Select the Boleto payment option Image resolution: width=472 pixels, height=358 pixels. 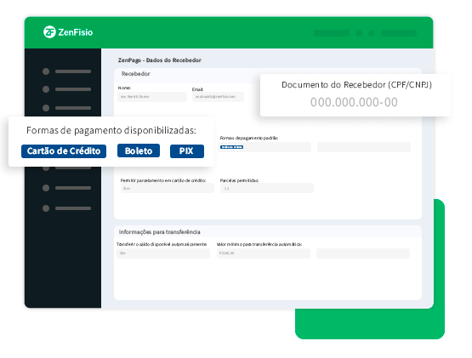coord(139,151)
